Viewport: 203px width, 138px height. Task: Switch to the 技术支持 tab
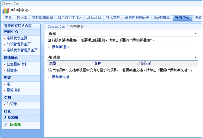pos(113,18)
